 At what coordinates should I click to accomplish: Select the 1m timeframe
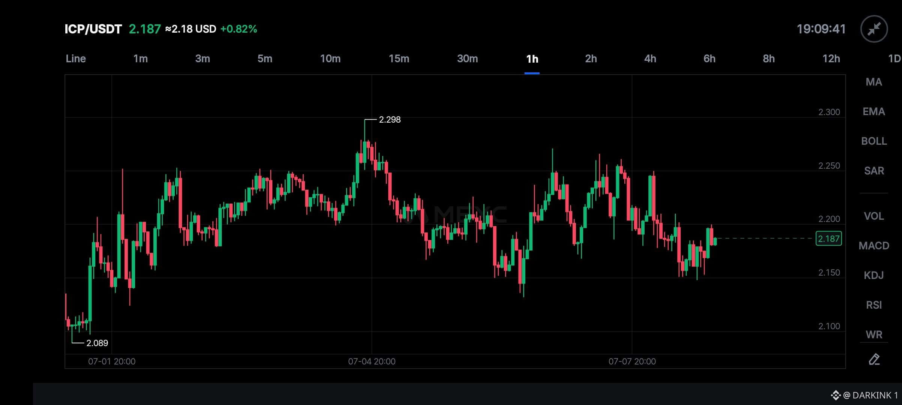140,58
